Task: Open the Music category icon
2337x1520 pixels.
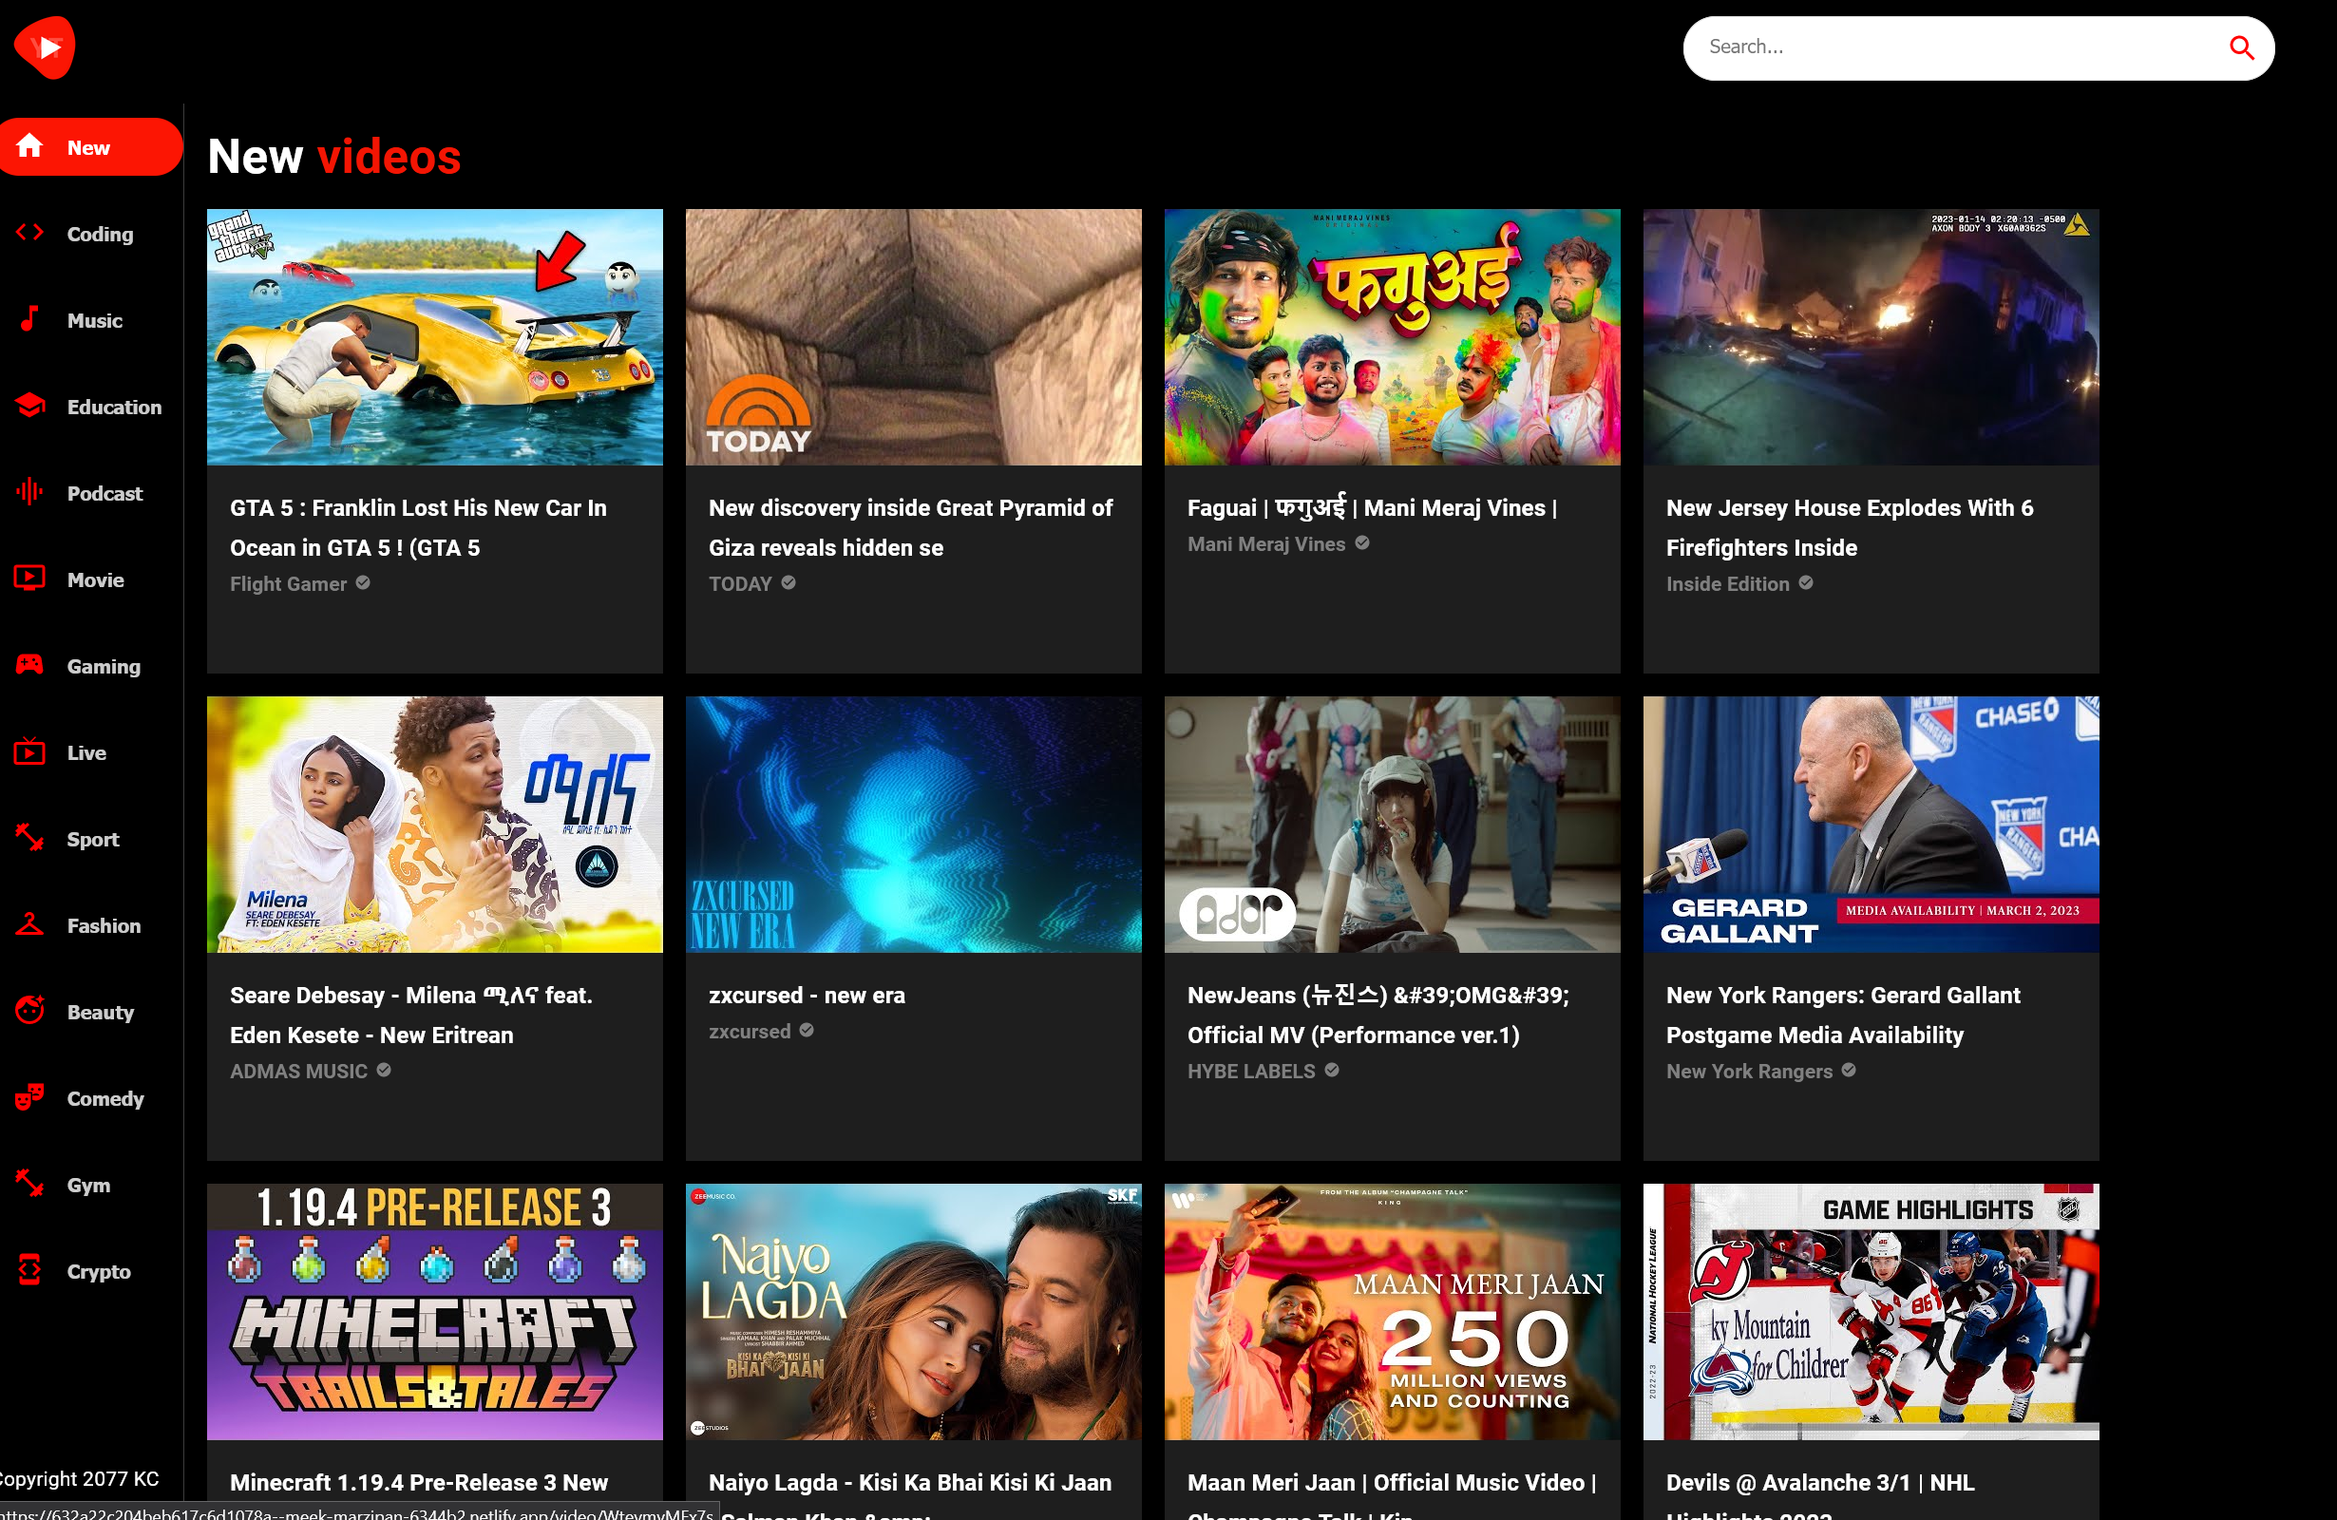Action: point(29,320)
